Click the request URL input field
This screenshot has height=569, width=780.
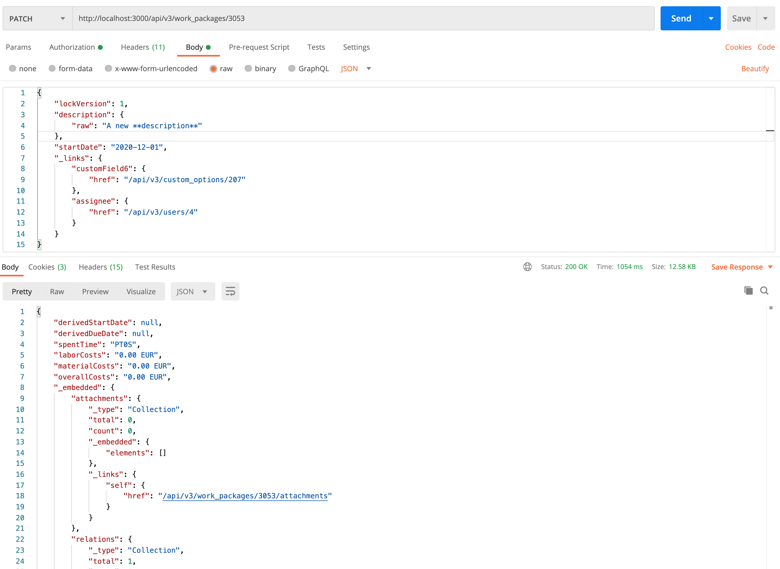point(364,18)
